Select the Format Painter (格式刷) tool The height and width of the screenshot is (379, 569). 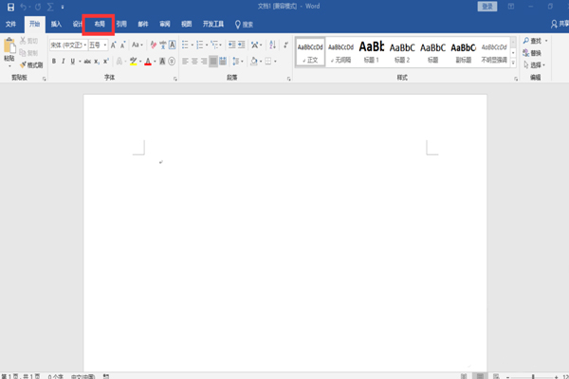32,65
